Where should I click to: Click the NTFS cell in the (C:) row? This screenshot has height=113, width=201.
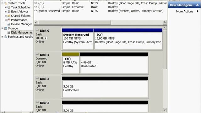click(x=95, y=3)
